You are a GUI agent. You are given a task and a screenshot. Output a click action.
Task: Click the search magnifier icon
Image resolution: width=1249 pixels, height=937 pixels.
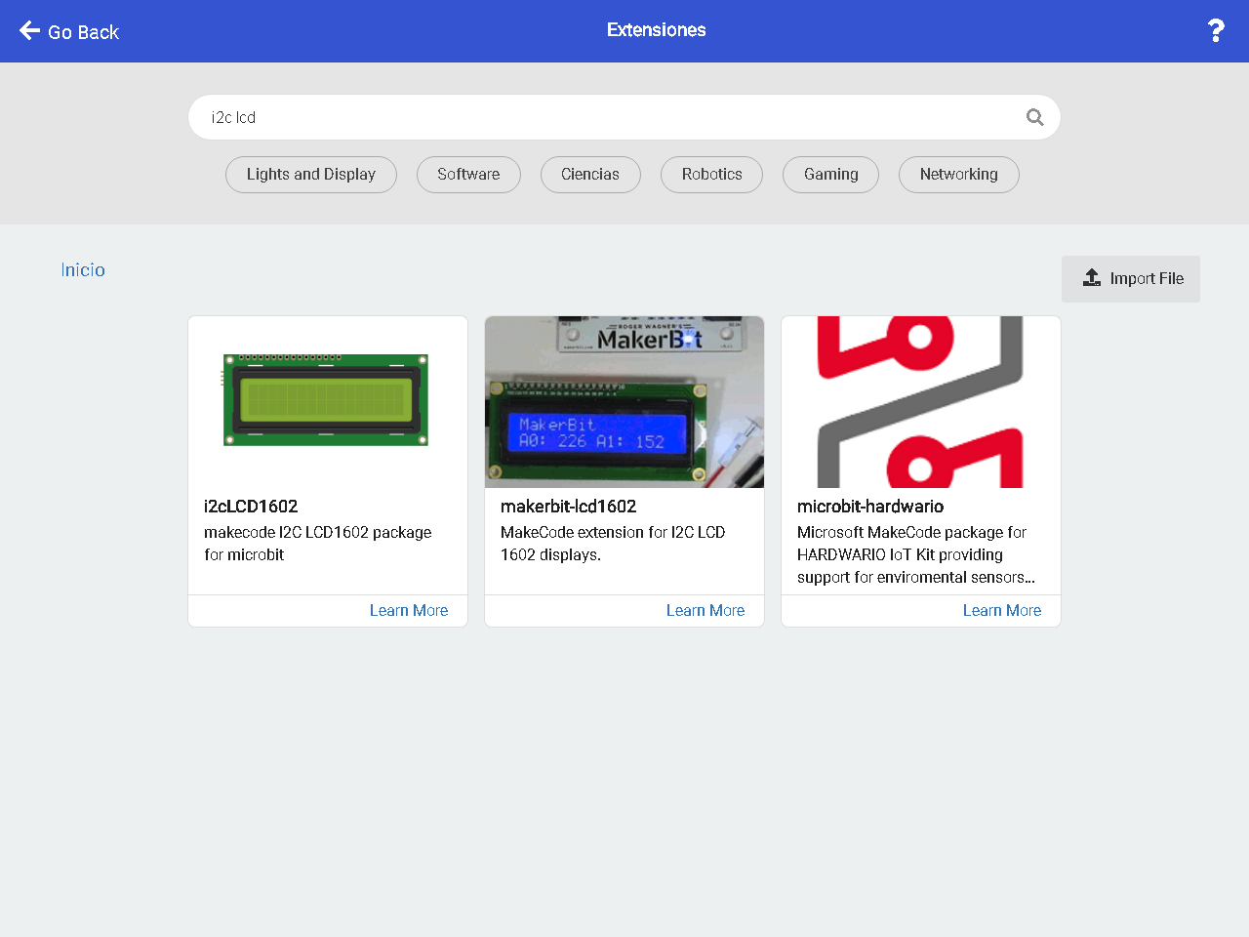(x=1035, y=117)
